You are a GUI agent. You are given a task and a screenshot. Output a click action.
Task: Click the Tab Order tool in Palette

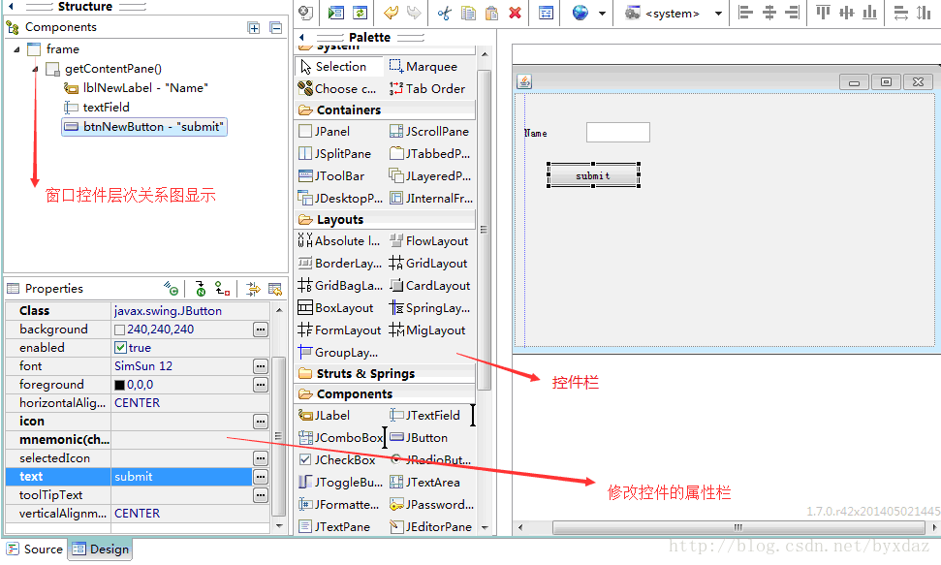(427, 88)
